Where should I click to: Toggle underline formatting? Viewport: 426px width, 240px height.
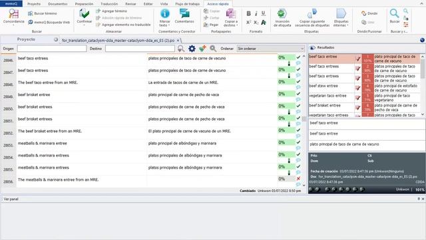264,13
